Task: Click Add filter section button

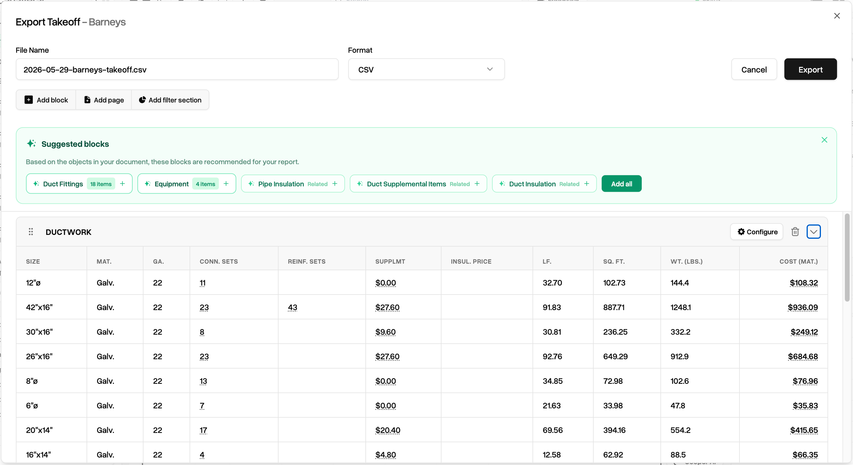Action: (x=170, y=100)
